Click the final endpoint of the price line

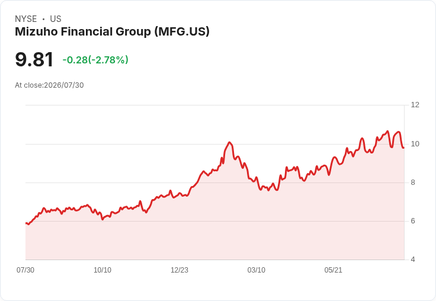403,148
